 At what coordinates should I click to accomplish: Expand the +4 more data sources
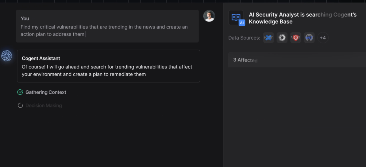pyautogui.click(x=323, y=38)
